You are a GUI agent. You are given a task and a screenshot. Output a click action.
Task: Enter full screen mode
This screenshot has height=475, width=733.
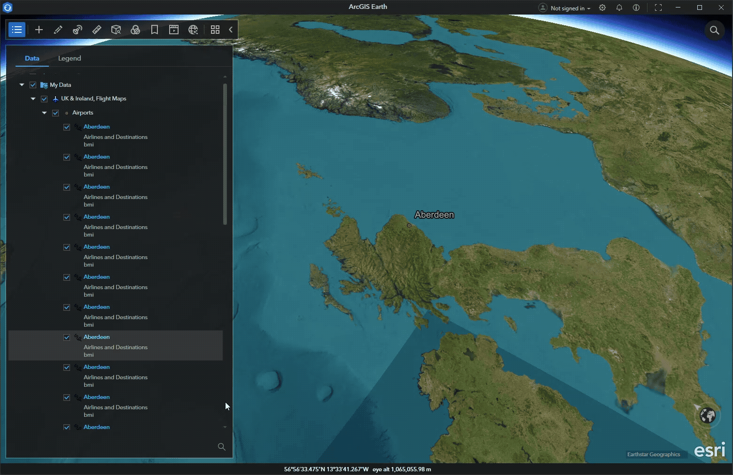click(x=658, y=8)
